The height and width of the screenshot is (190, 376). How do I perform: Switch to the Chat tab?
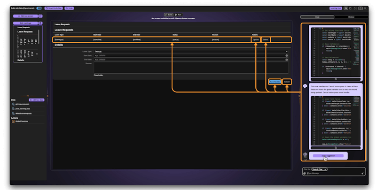click(x=317, y=17)
